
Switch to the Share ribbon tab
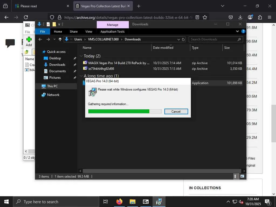pos(74,32)
